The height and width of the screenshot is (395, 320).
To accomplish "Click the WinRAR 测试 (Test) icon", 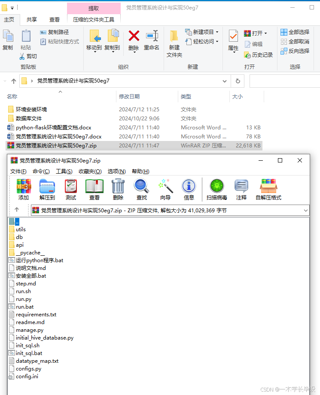I will point(71,186).
